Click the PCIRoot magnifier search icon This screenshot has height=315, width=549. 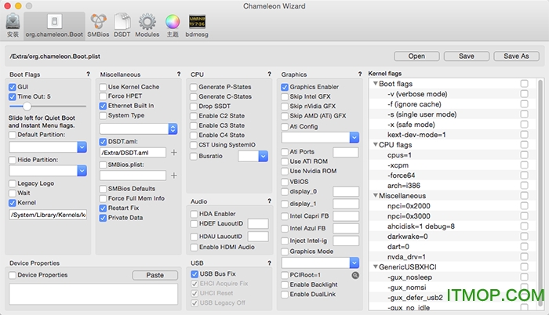[x=355, y=275]
